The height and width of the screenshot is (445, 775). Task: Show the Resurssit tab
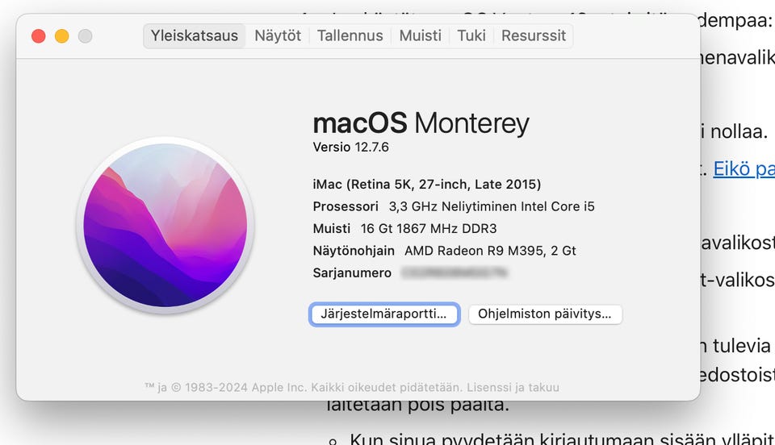(534, 35)
